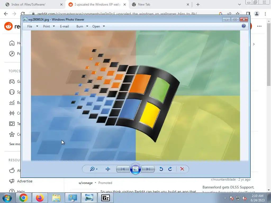
Task: Open the Sports topic icon in sidebar
Action: click(x=12, y=92)
